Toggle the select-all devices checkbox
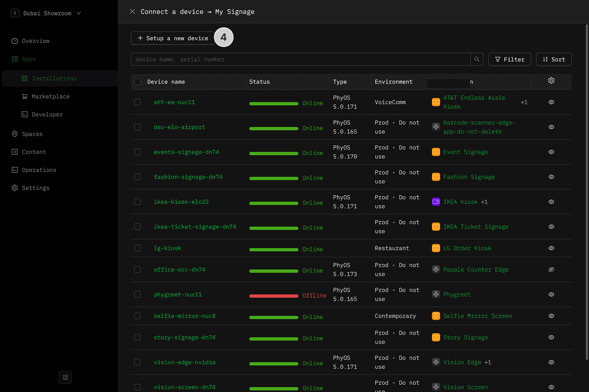Screen dimensions: 589x392 pyautogui.click(x=137, y=82)
